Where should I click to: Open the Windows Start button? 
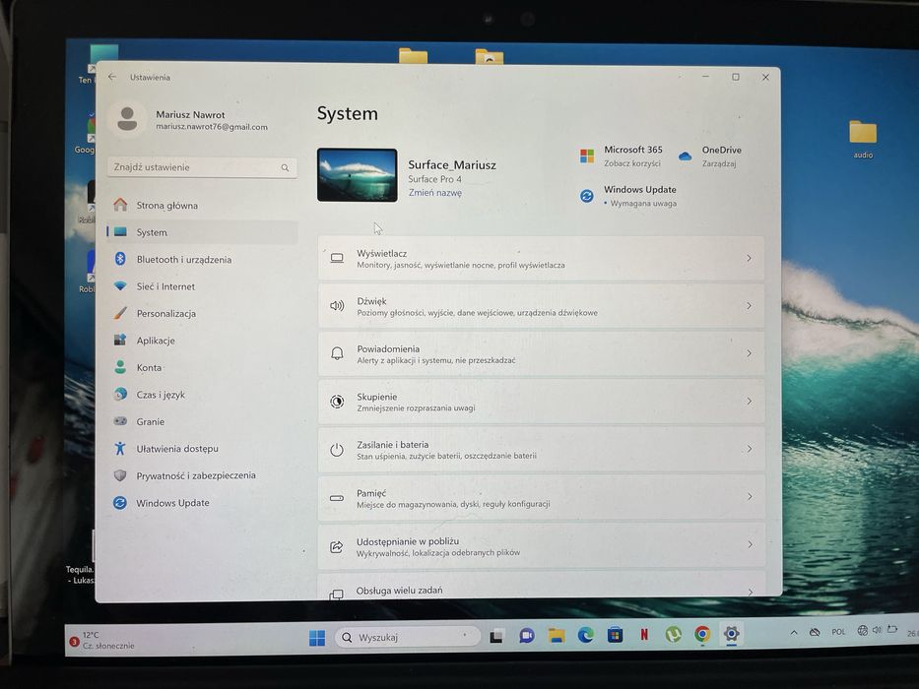click(317, 638)
